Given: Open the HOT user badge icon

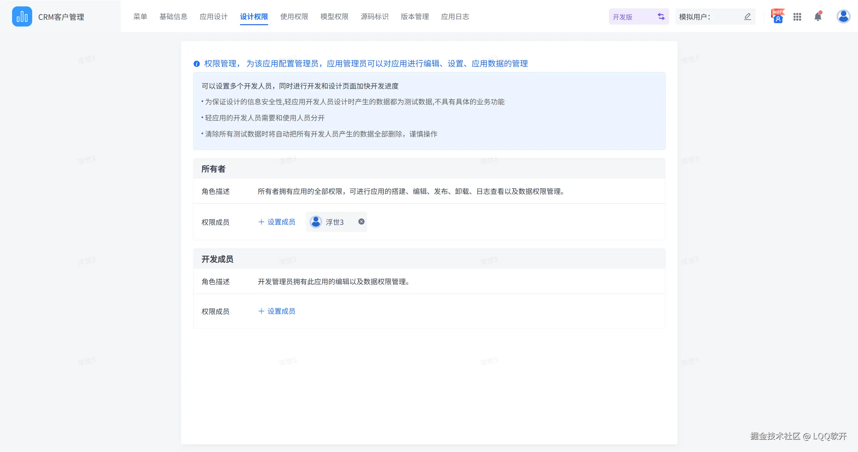Looking at the screenshot, I should [x=778, y=16].
